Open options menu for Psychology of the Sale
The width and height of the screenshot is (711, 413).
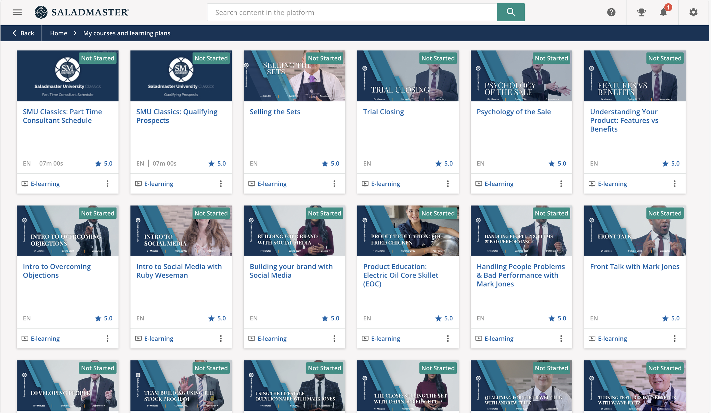(561, 184)
